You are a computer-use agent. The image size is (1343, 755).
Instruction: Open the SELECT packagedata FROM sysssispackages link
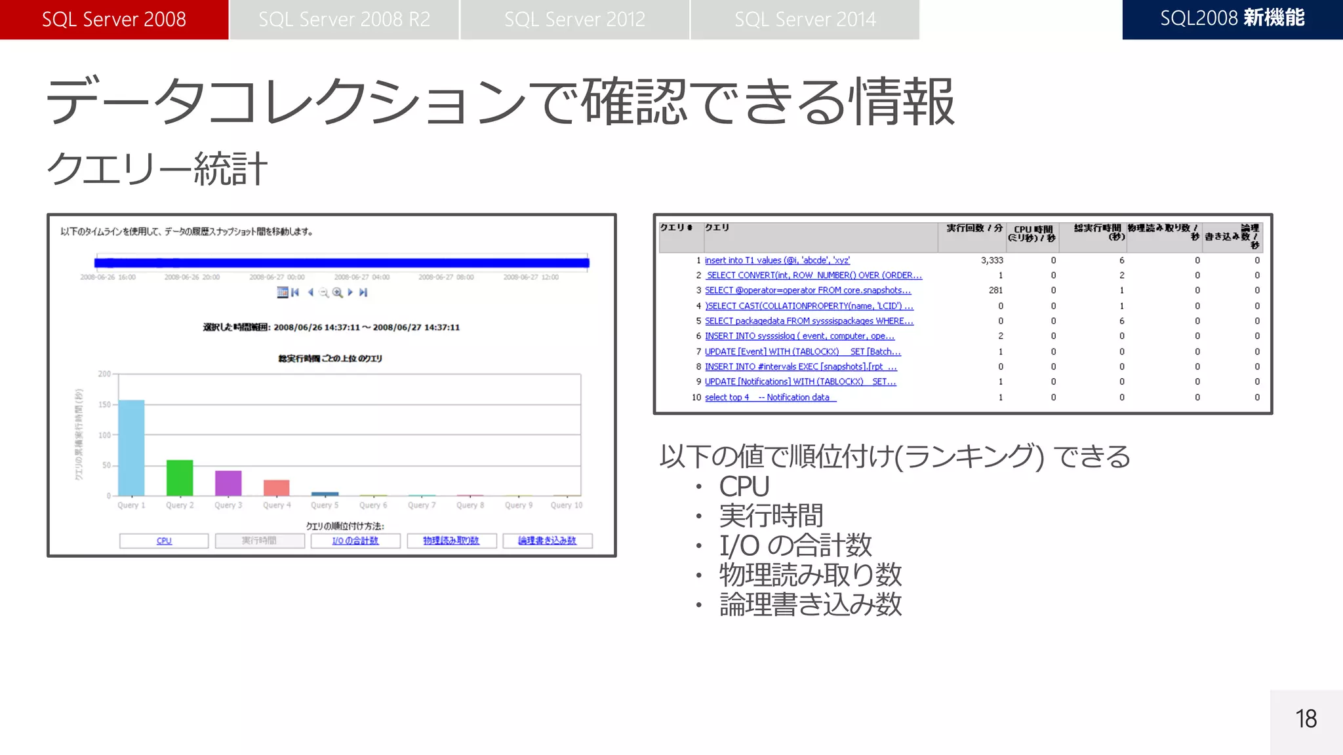pos(809,321)
